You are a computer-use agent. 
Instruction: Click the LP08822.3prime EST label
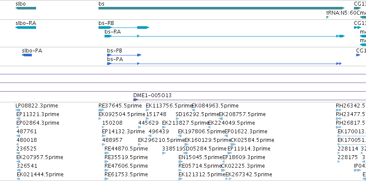tap(37, 106)
